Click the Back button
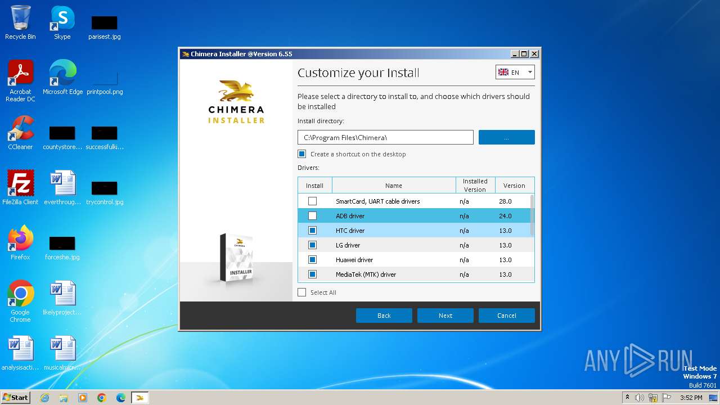This screenshot has height=405, width=720. tap(384, 316)
